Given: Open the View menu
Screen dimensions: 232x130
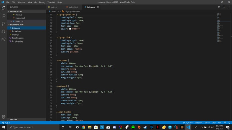Looking at the screenshot, I should (x=30, y=2).
